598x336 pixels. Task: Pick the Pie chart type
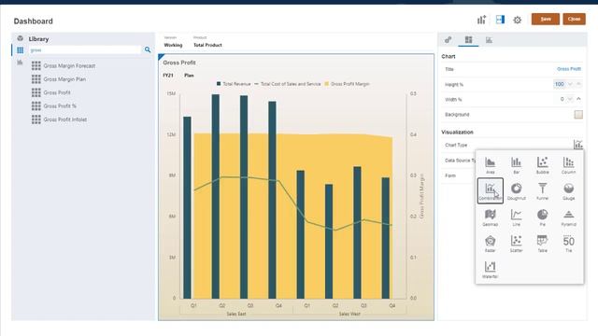[542, 217]
